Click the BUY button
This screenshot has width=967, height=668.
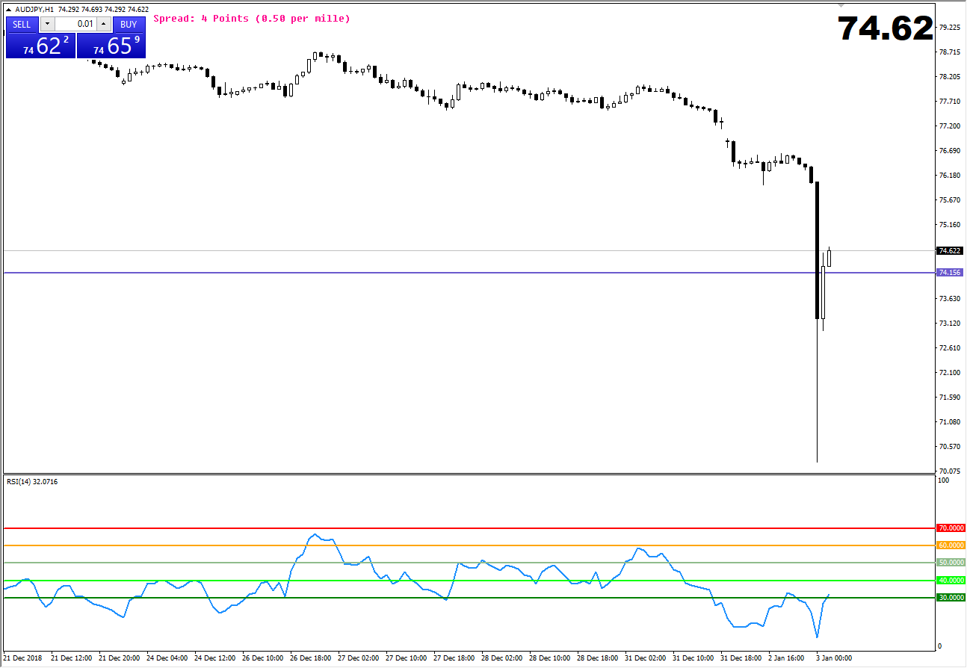tap(129, 24)
